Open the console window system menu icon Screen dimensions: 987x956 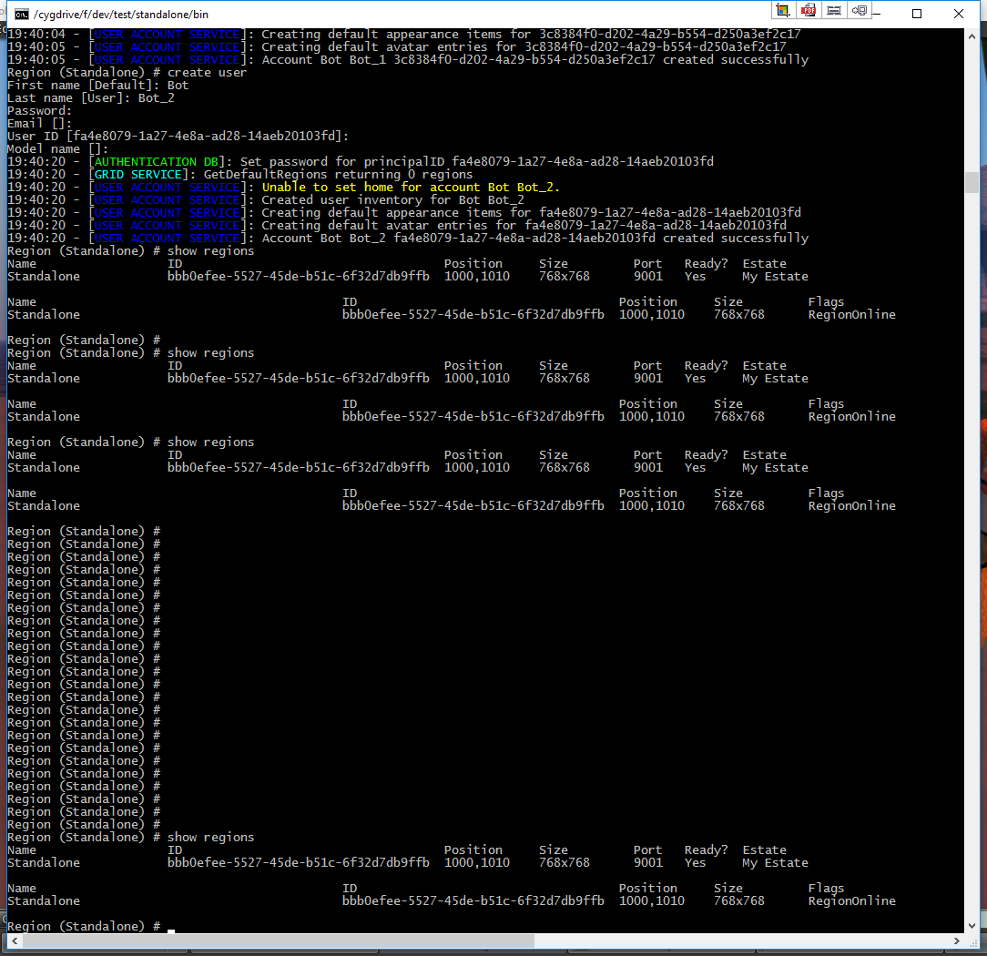pyautogui.click(x=22, y=14)
